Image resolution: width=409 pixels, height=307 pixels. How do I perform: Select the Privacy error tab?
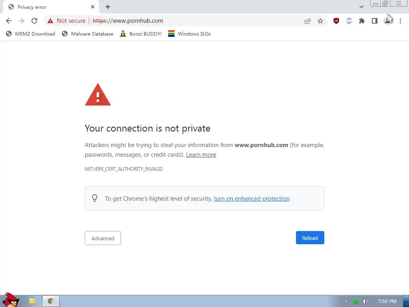pyautogui.click(x=51, y=7)
